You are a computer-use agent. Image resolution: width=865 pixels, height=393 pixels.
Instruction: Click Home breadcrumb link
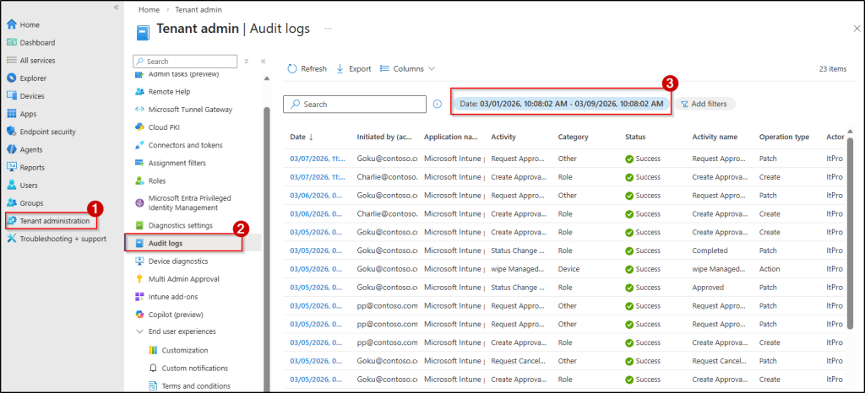(149, 9)
